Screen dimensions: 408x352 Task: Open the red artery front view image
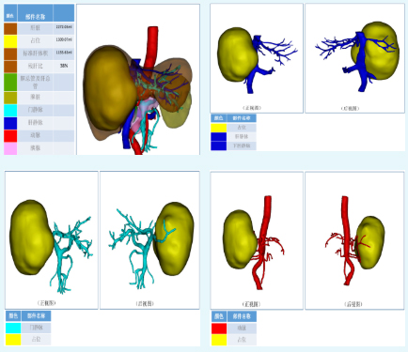(x=257, y=240)
